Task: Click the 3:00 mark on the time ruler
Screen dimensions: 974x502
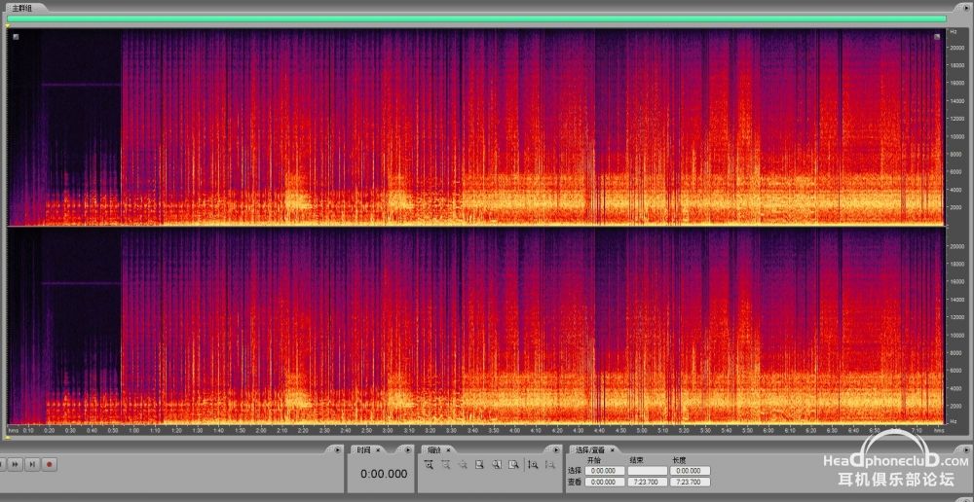Action: pos(388,430)
